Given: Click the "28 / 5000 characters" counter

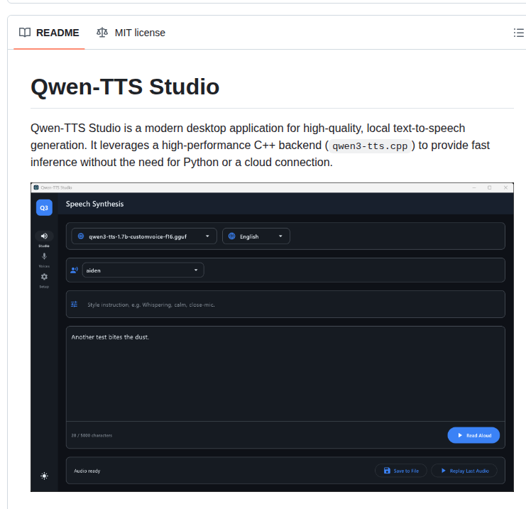Looking at the screenshot, I should coord(92,435).
